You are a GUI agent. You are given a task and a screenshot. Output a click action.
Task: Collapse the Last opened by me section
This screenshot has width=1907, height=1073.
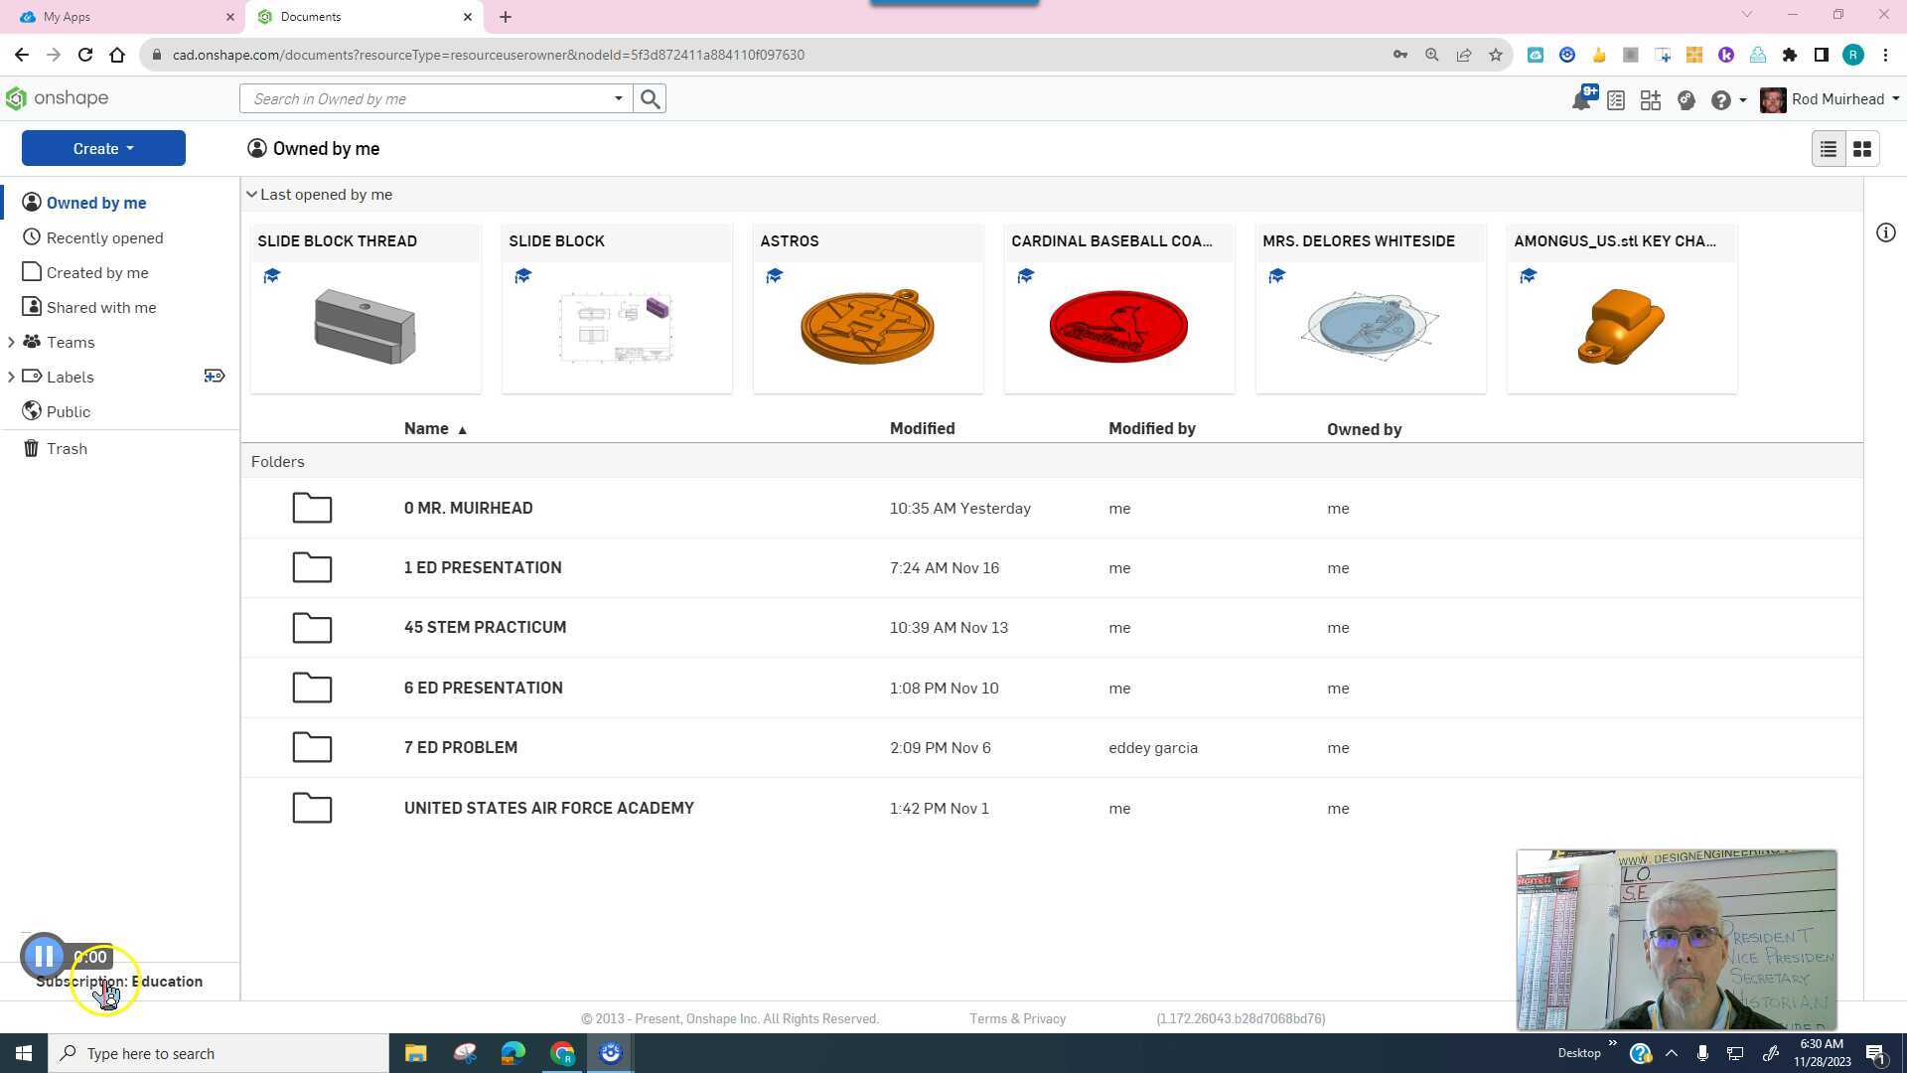251,195
